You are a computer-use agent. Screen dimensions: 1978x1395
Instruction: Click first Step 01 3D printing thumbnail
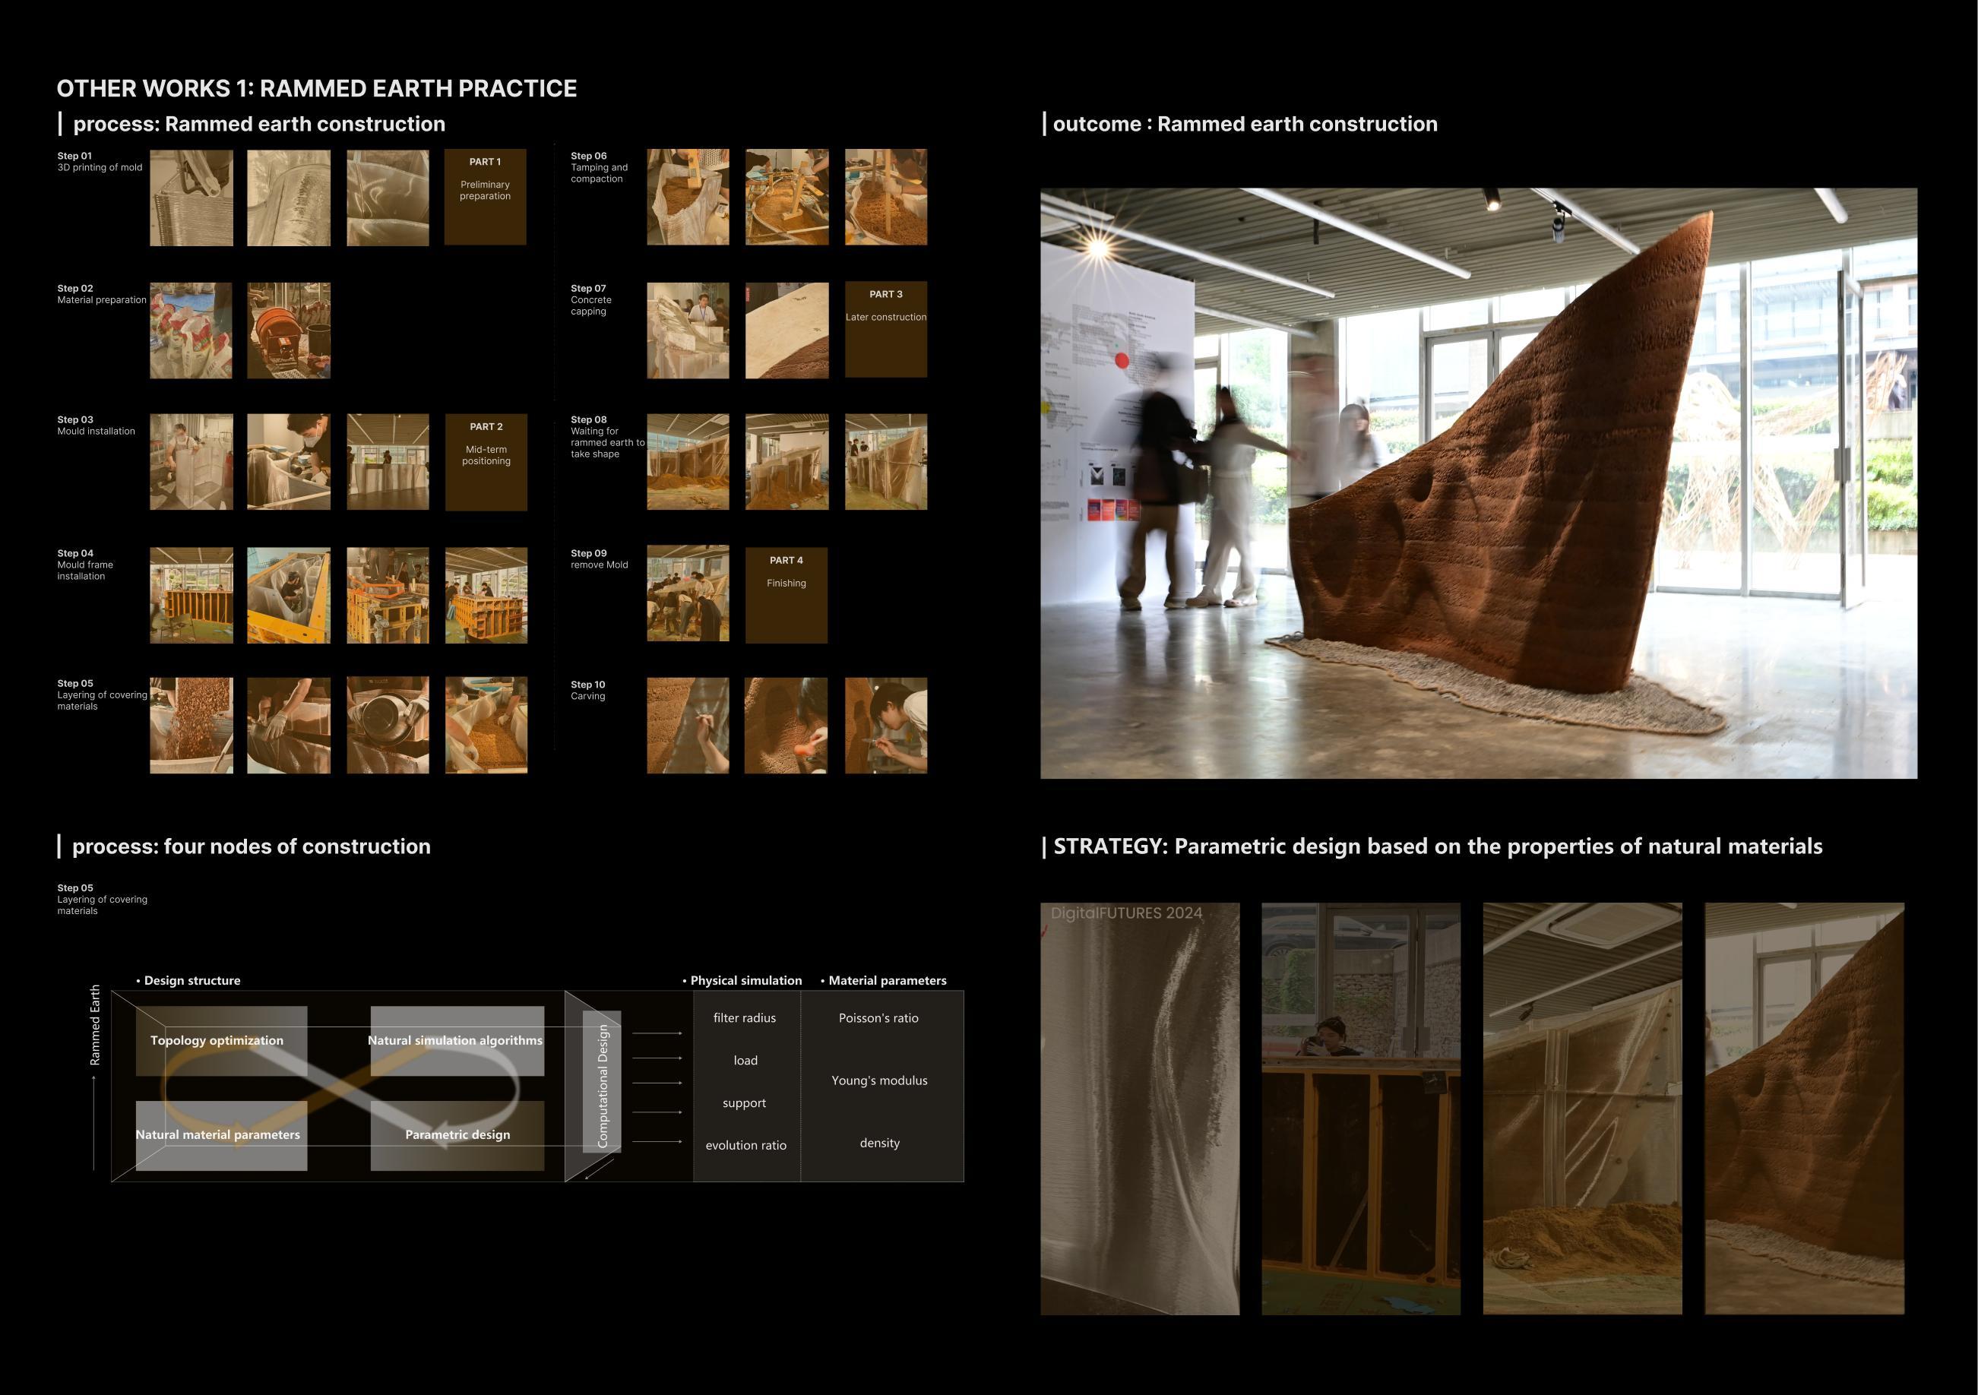(191, 198)
